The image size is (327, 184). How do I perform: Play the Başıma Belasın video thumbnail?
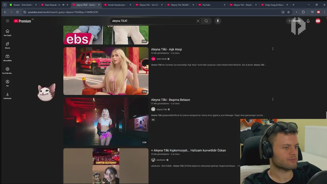pos(106,121)
